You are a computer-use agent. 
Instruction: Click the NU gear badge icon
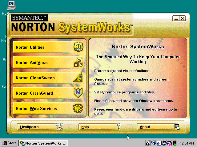78,47
